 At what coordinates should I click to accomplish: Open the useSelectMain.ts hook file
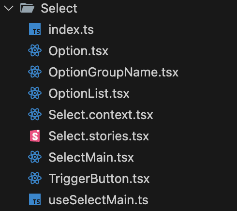(x=98, y=200)
